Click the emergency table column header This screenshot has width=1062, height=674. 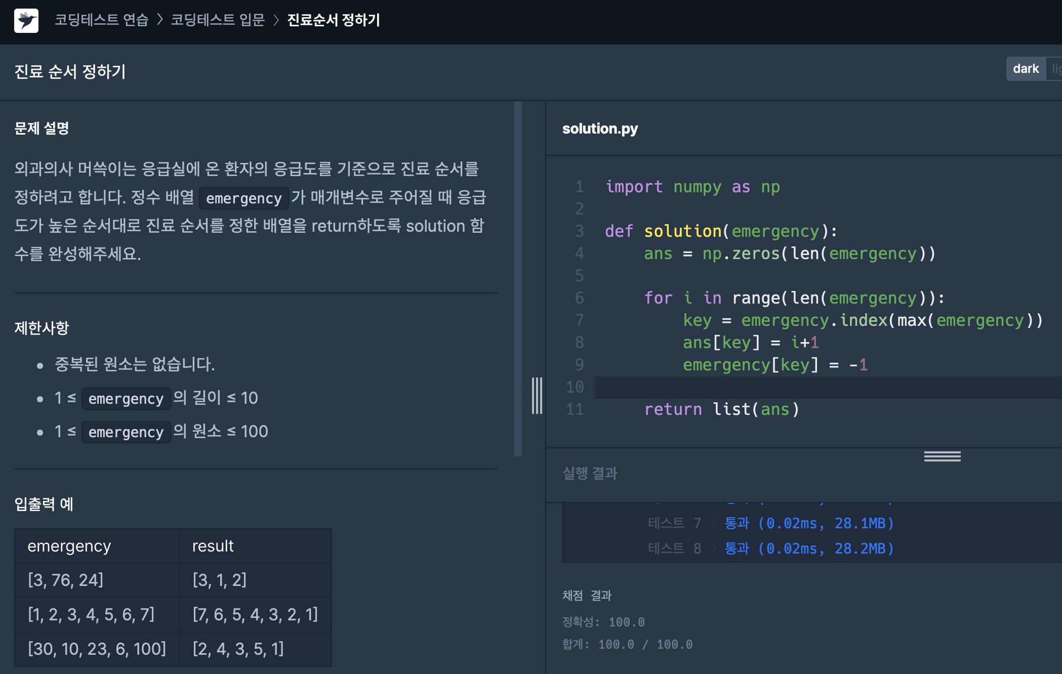pos(97,546)
